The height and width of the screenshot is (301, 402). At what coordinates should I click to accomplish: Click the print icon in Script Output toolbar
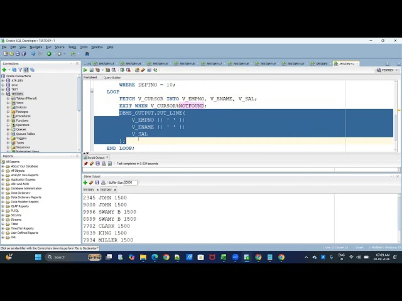coord(104,164)
